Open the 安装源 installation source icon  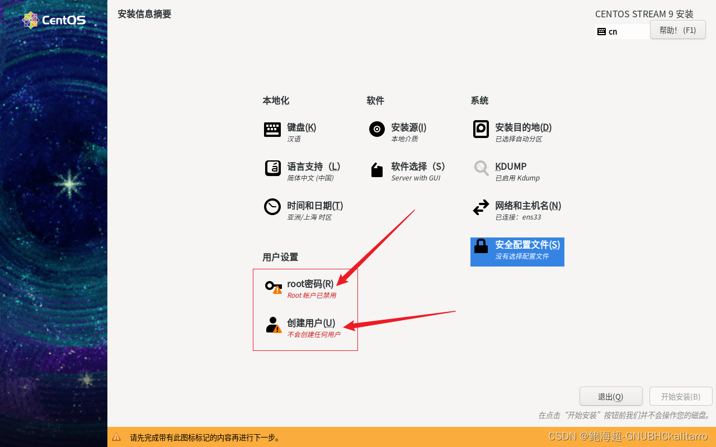(376, 129)
